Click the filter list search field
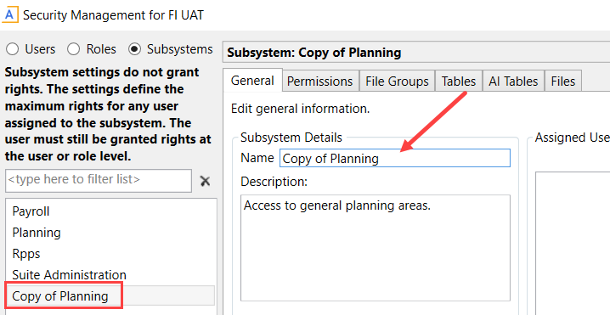The height and width of the screenshot is (315, 610). pos(99,181)
